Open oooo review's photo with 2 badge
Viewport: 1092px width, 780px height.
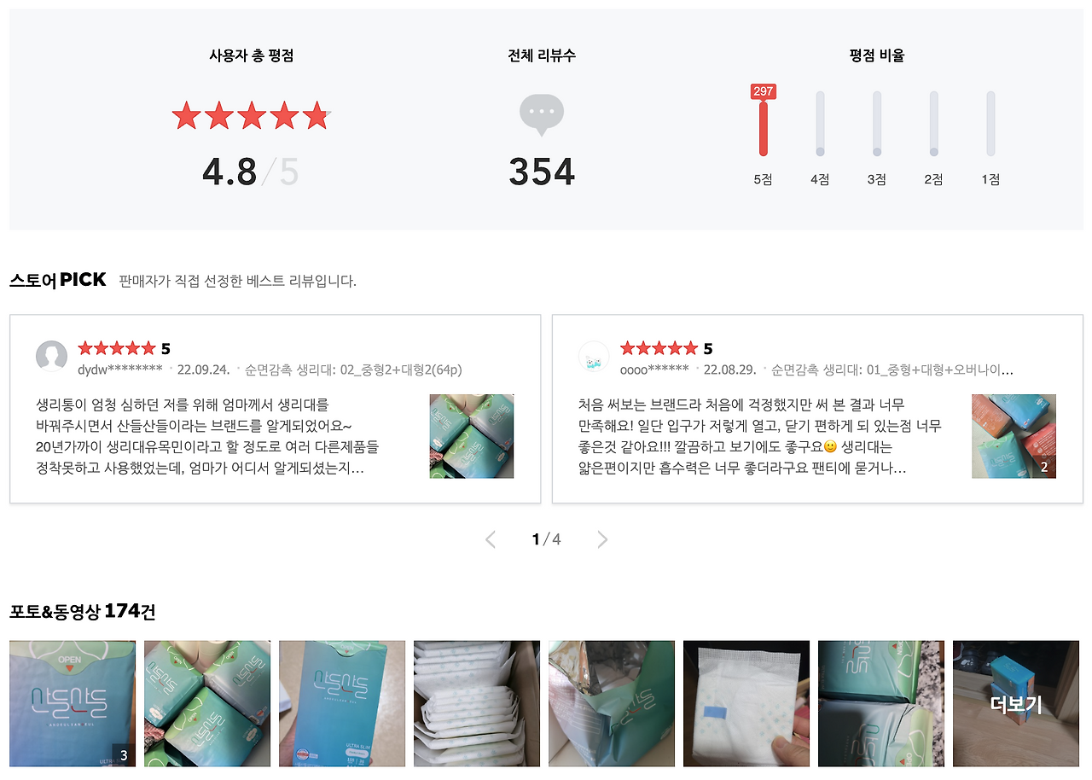pos(1014,436)
